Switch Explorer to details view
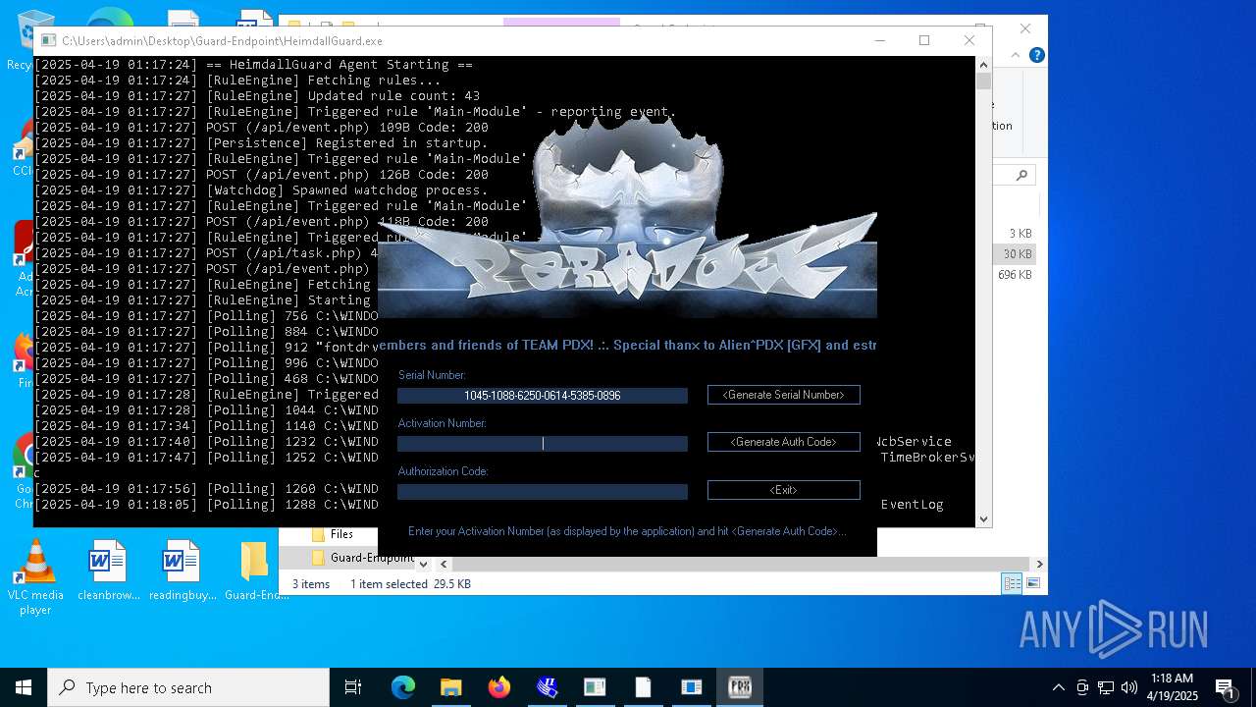Screen dimensions: 1256x707 point(1012,584)
